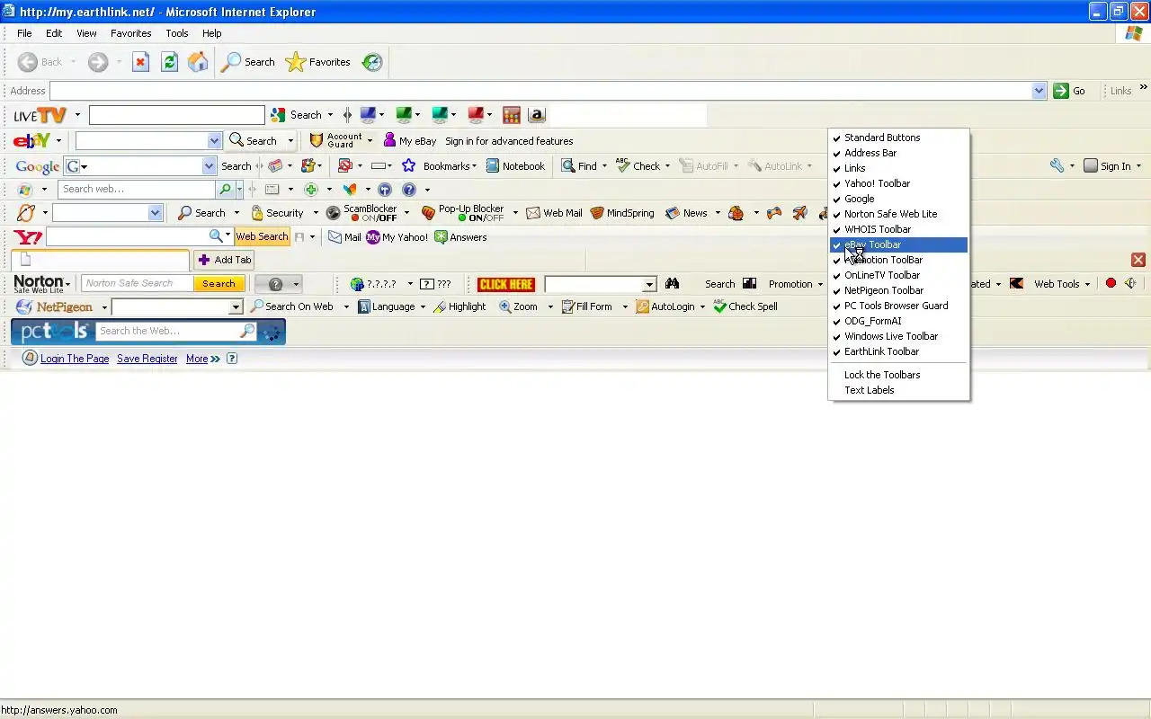The height and width of the screenshot is (719, 1151).
Task: Click EarthLink ScamBlocker icon
Action: click(x=333, y=213)
